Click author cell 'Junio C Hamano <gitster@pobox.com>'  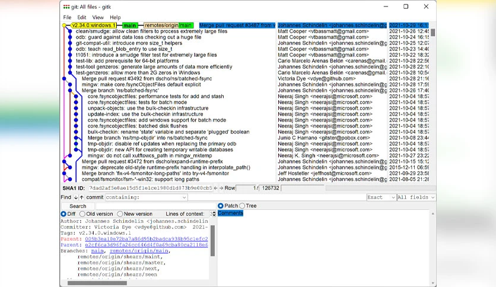pos(324,138)
